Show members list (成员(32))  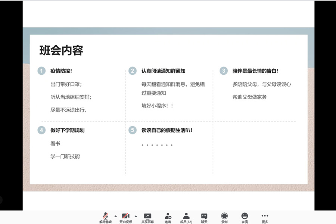(186, 218)
